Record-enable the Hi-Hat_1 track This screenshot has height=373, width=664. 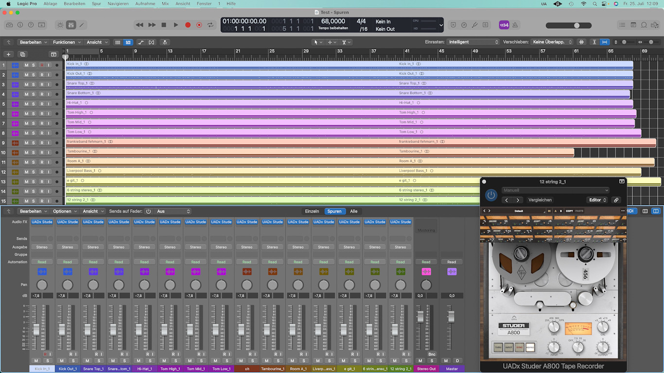tap(42, 104)
